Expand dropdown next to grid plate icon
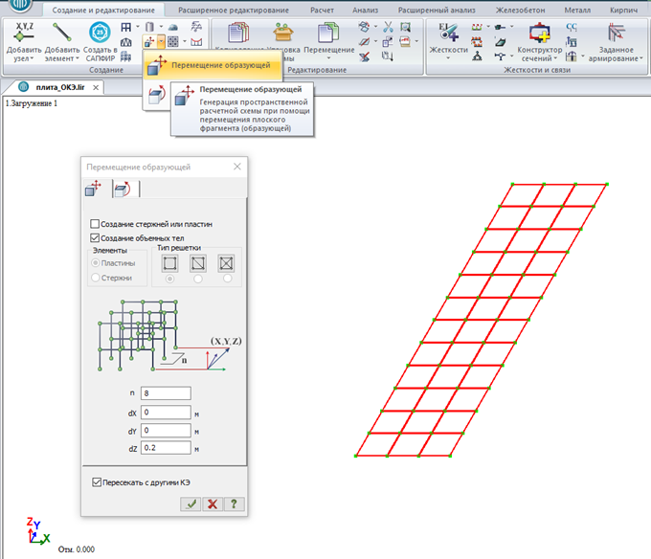Viewport: 651px width, 559px height. (x=185, y=41)
